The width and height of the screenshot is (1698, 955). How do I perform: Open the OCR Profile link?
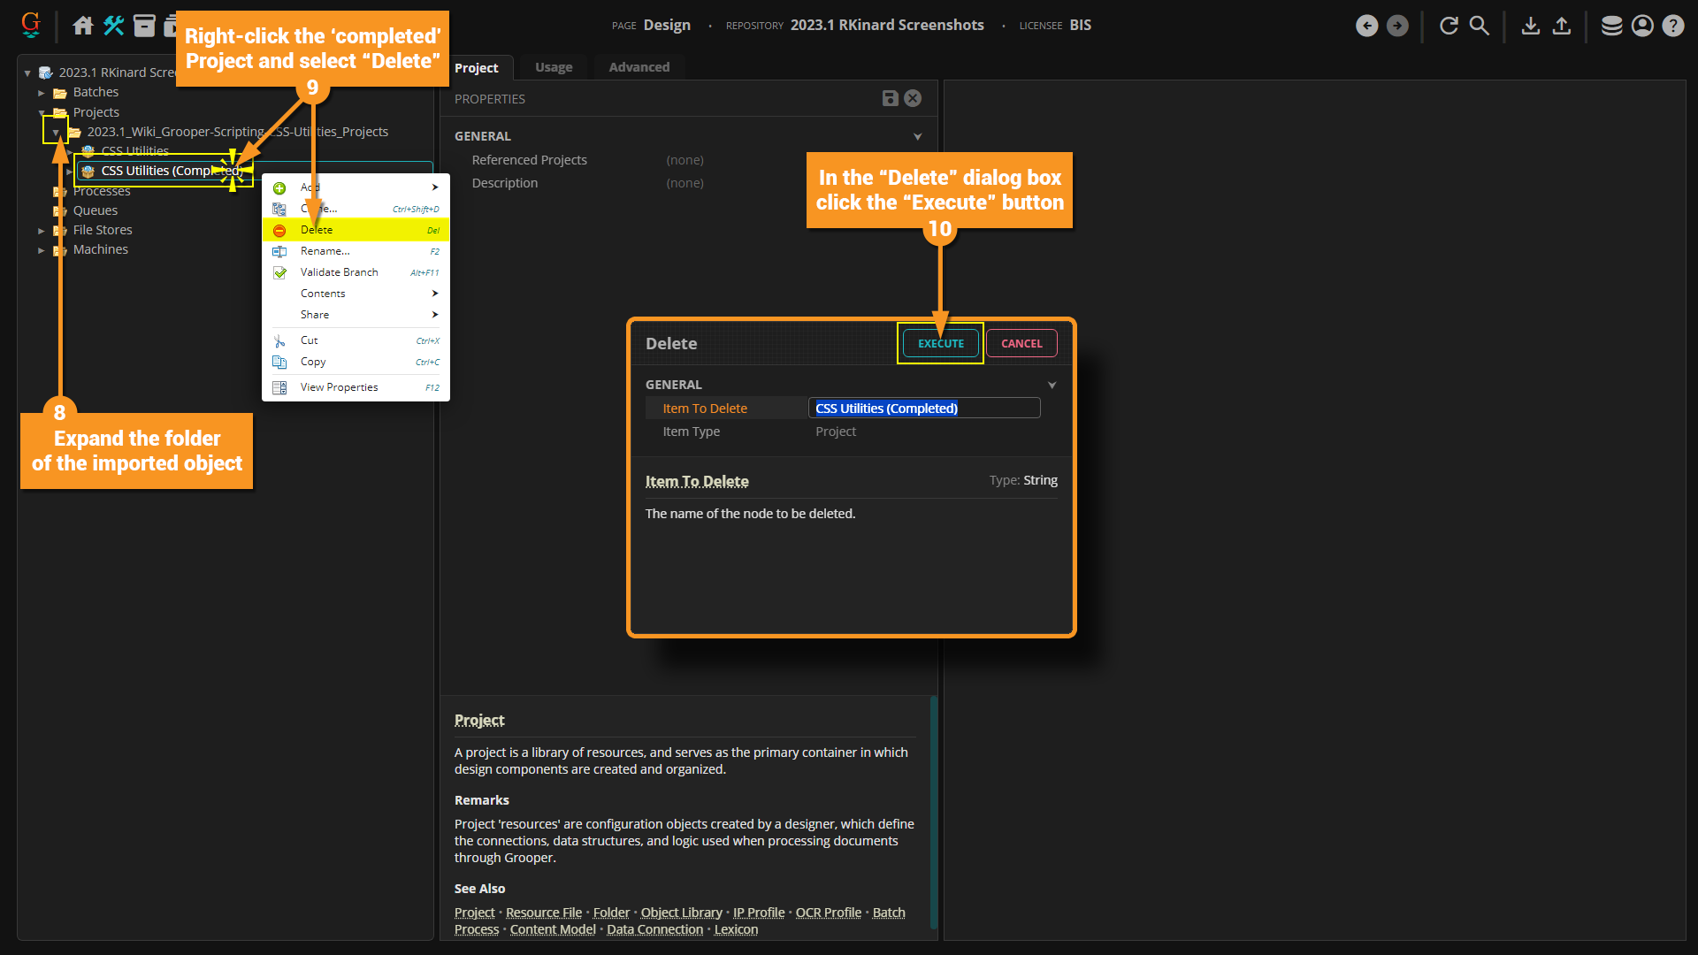click(828, 913)
